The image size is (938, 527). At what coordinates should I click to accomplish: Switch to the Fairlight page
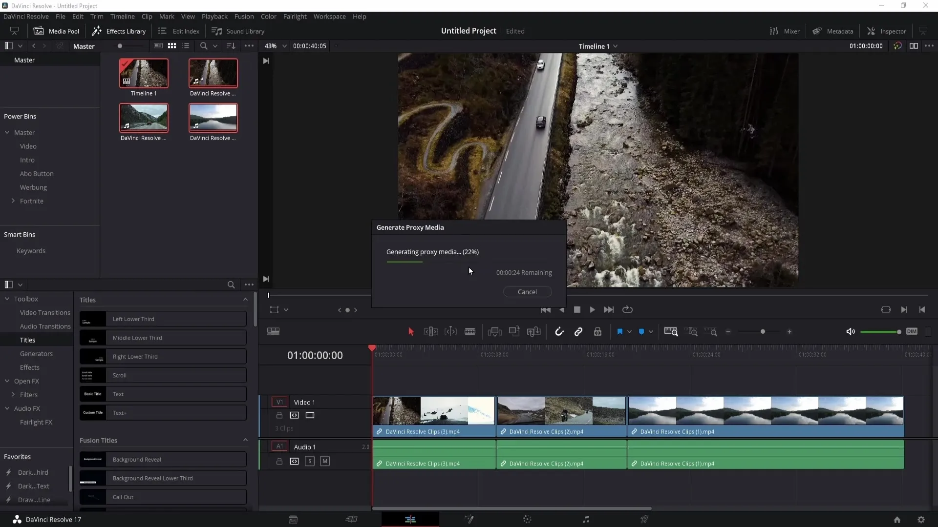pos(586,520)
